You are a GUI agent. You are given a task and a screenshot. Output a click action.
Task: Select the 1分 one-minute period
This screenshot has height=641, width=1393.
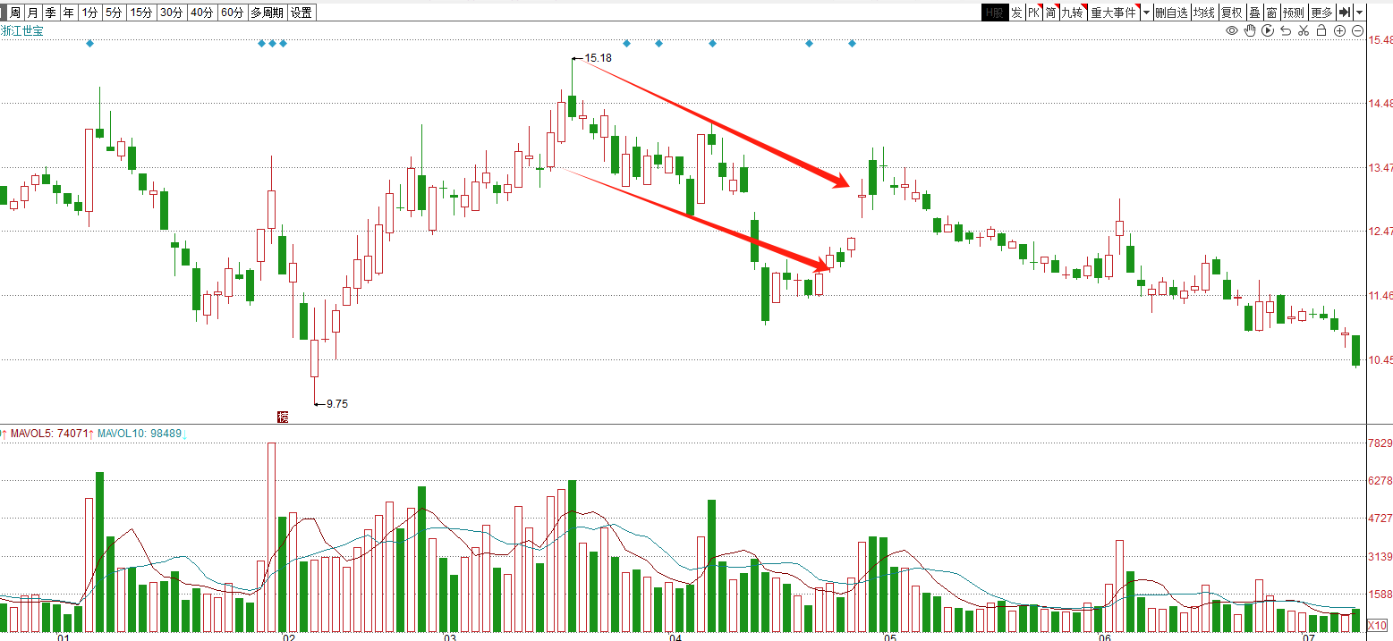89,13
